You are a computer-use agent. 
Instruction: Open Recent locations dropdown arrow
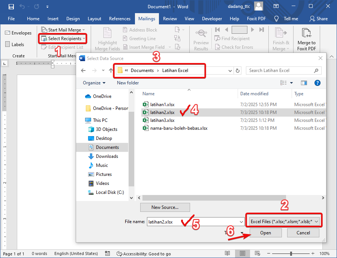point(103,70)
